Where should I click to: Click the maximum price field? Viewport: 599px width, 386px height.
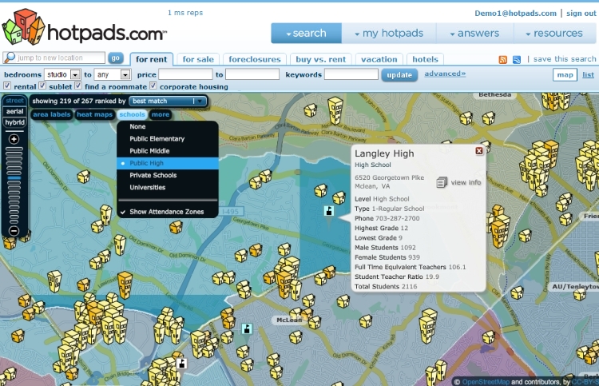[252, 74]
